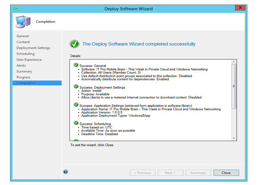Screen dimensions: 260x185
Task: Click the 'Deploy Software Wizard completed successfully' heading
Action: [139, 44]
